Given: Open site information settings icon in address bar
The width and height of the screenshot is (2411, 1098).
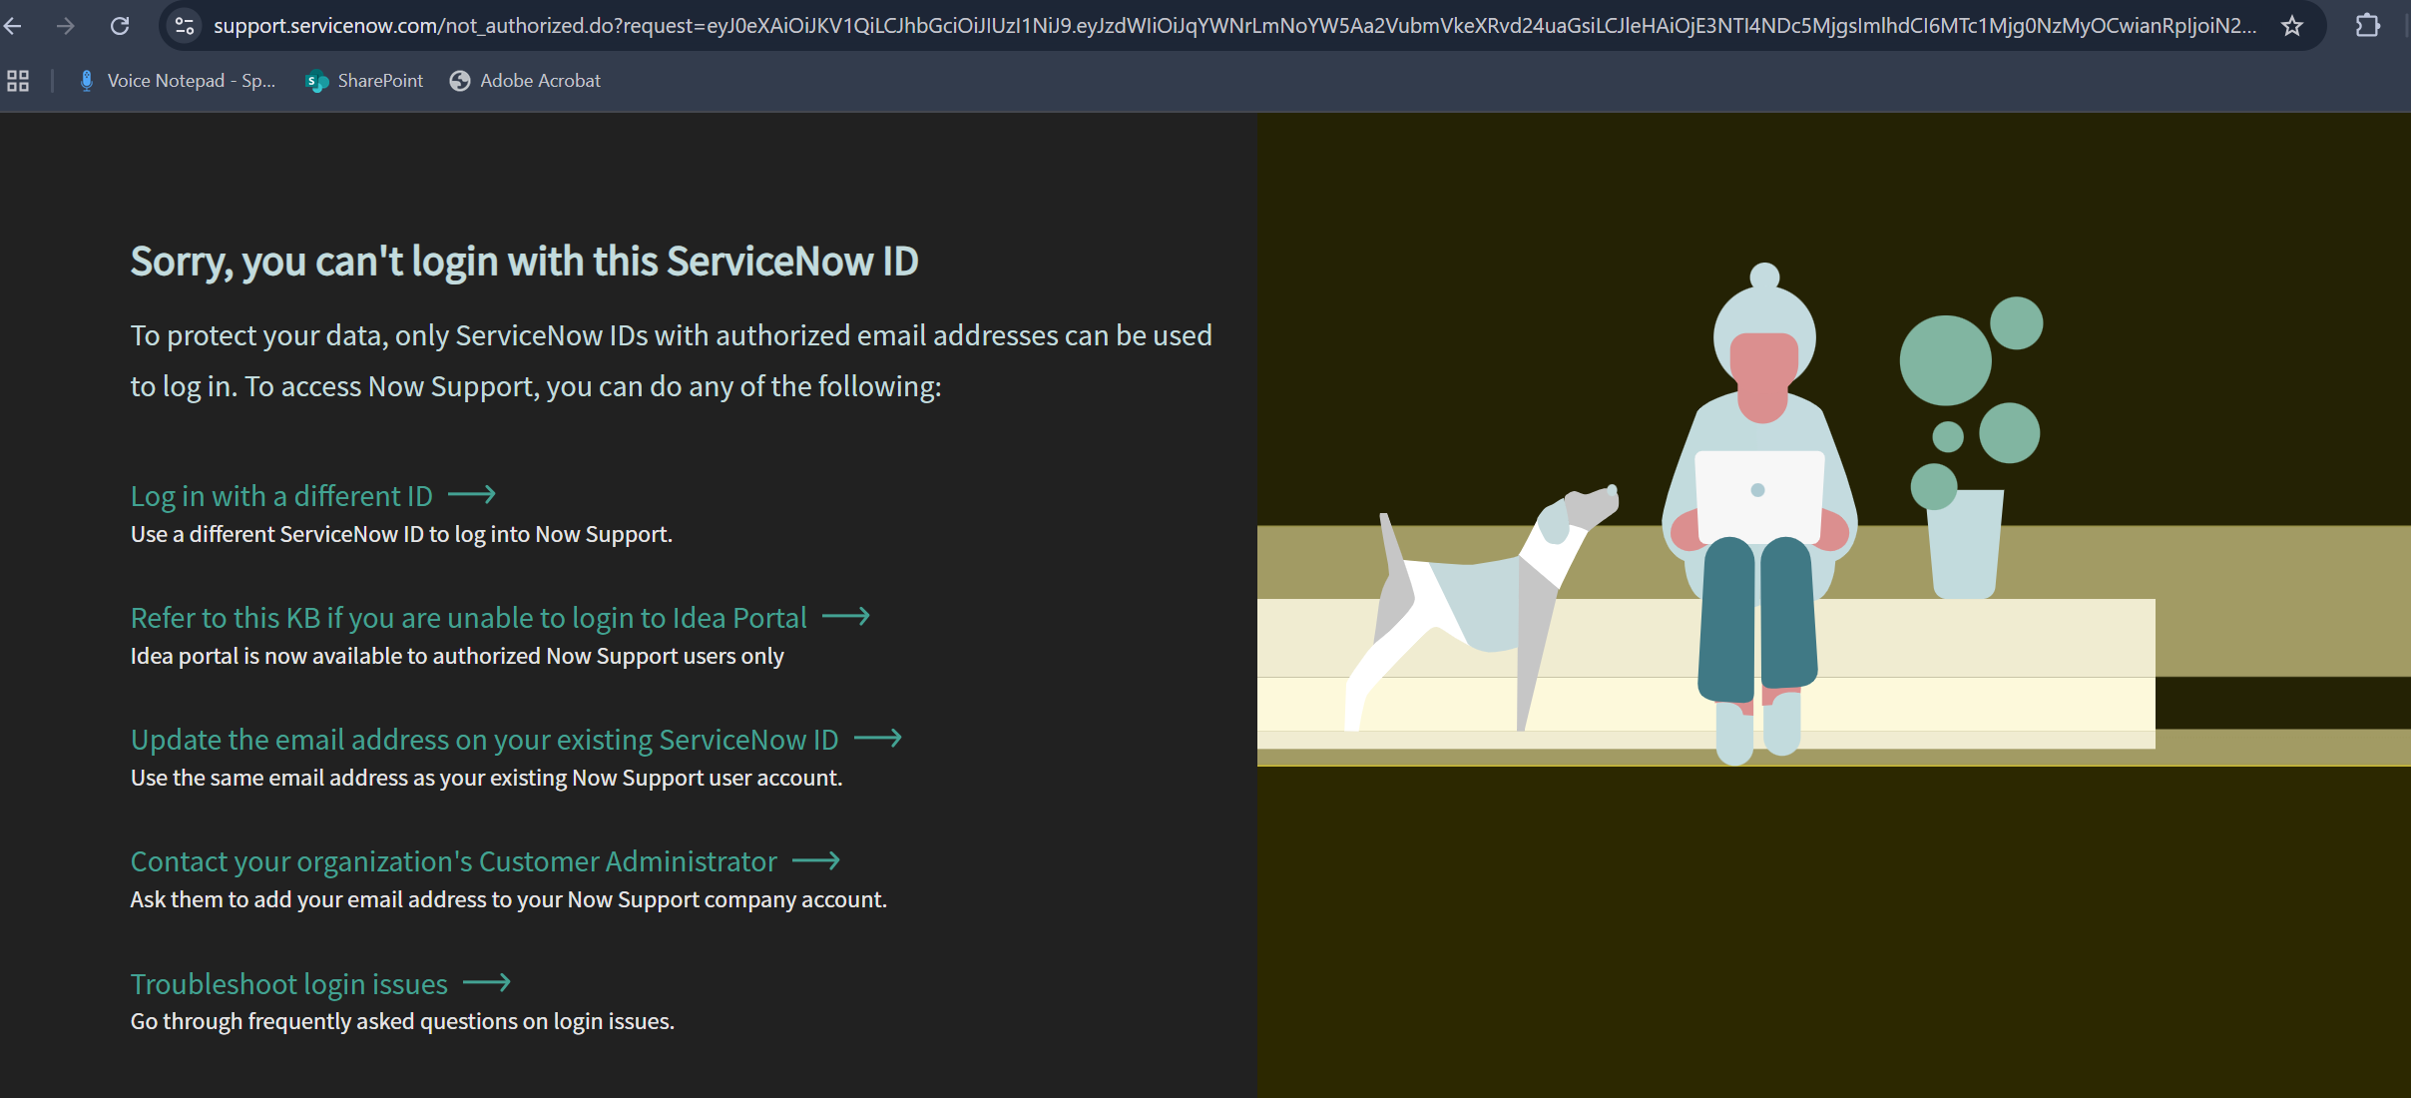Looking at the screenshot, I should coord(184,26).
